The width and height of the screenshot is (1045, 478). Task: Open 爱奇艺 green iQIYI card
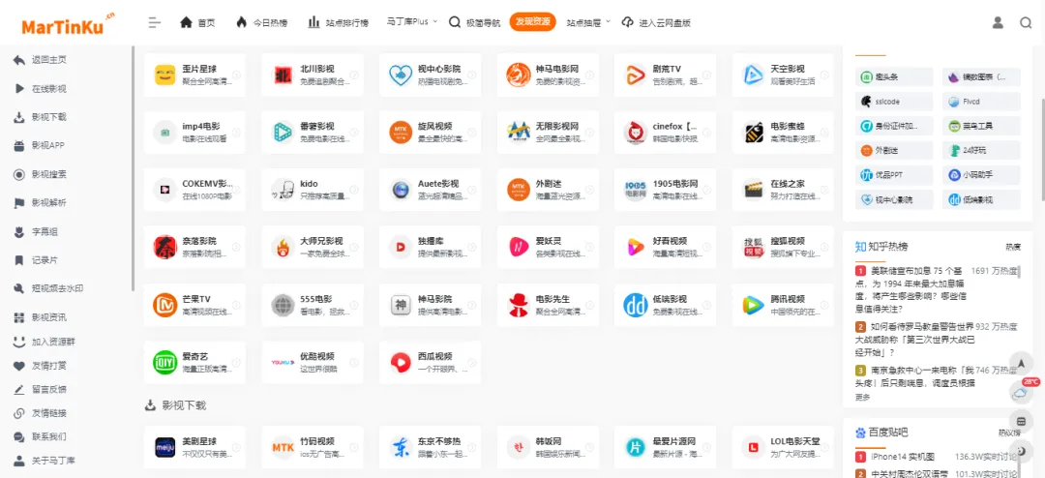(x=194, y=362)
